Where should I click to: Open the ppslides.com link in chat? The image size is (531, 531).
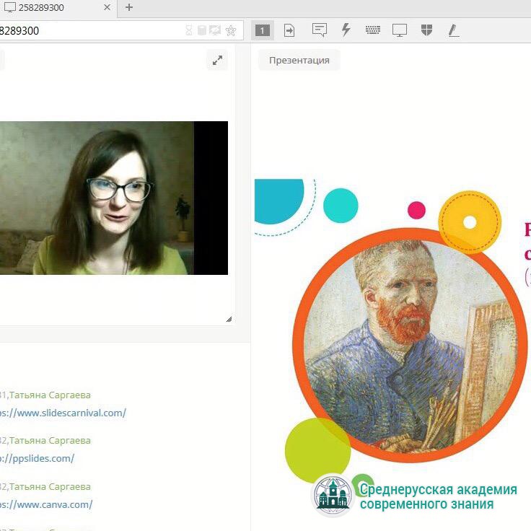(37, 458)
